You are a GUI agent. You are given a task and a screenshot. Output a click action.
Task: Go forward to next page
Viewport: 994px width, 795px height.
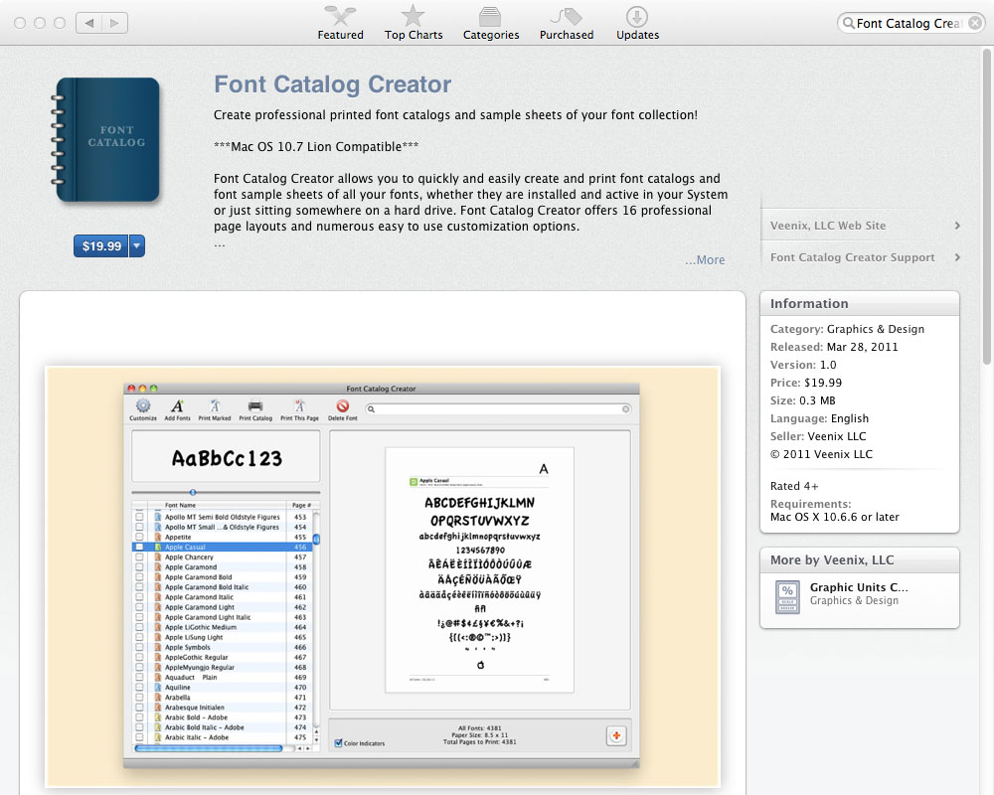coord(114,23)
